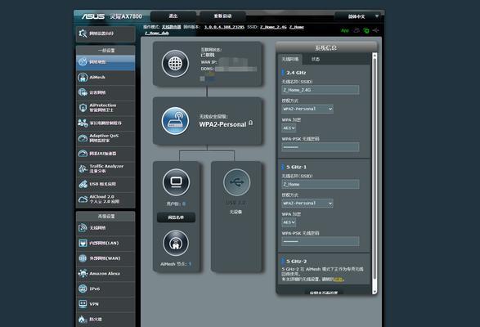Click the AiMesh node count label
Image resolution: width=480 pixels, height=327 pixels.
(x=176, y=264)
